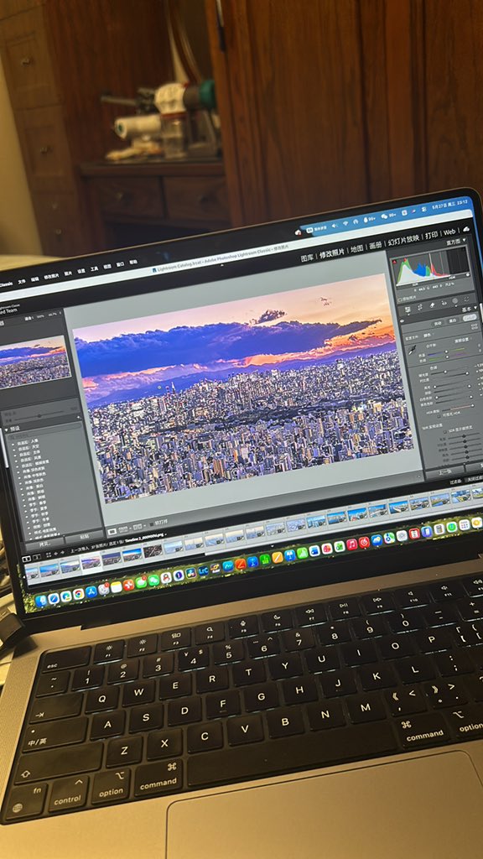Switch to loupe view in toolbar
The width and height of the screenshot is (483, 859).
pyautogui.click(x=112, y=531)
